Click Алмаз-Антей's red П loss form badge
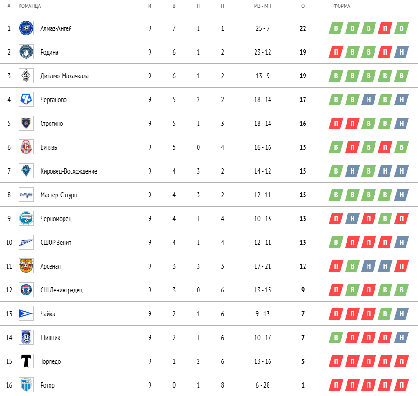Screen dimensions: 418x396 (x=385, y=28)
